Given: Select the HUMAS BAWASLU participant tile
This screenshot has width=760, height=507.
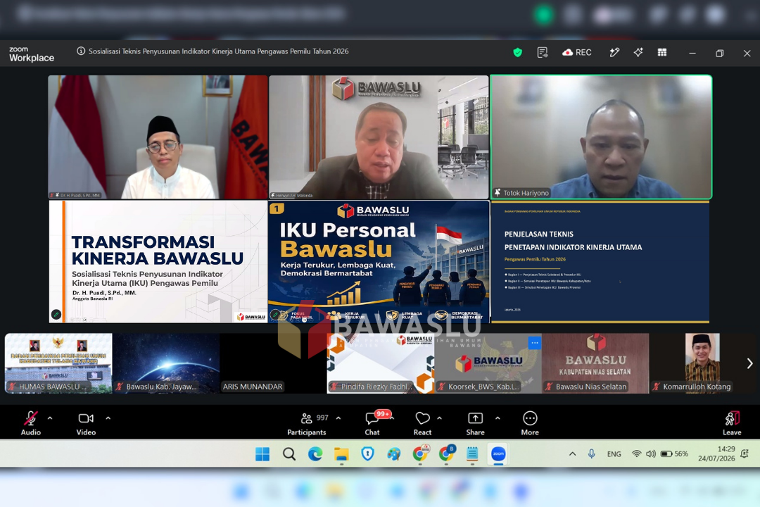Looking at the screenshot, I should tap(58, 363).
